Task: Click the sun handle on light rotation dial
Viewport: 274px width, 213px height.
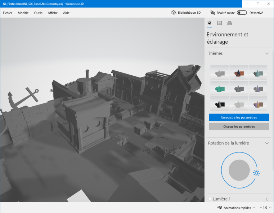Action: click(256, 173)
